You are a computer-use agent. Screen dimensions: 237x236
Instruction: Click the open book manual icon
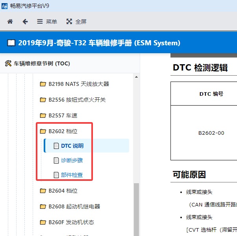[11, 43]
